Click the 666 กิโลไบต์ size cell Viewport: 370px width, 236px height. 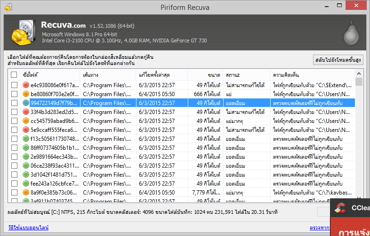point(207,94)
